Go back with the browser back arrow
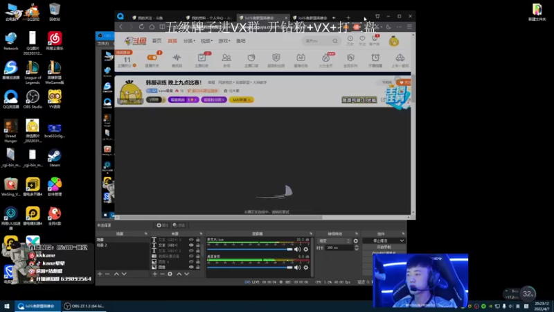554x312 pixels. point(120,27)
